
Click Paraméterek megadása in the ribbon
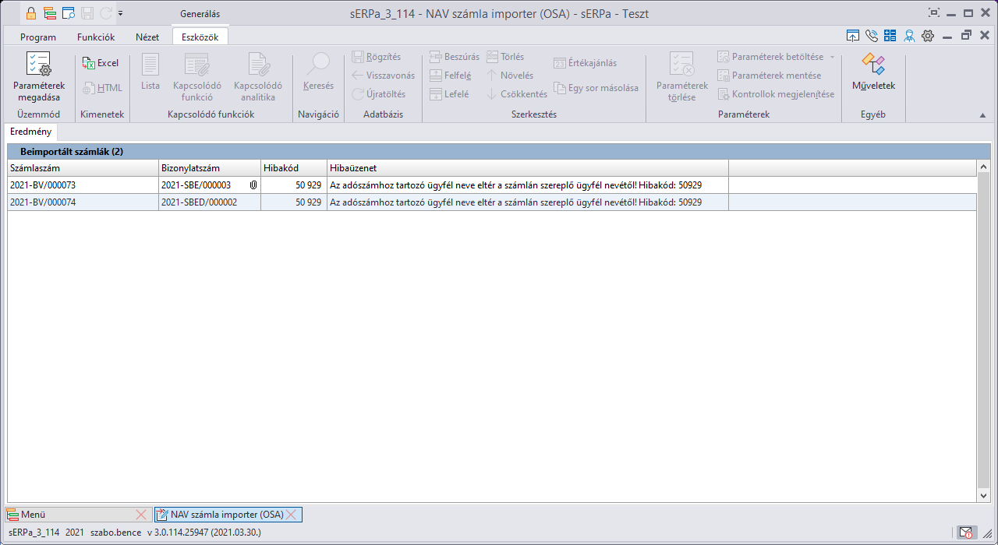[x=38, y=77]
